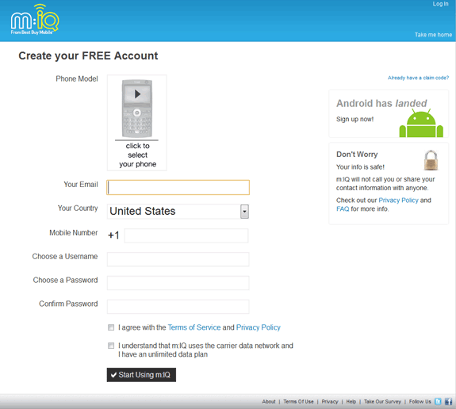Open the Take Our Survey footer link

tap(382, 402)
